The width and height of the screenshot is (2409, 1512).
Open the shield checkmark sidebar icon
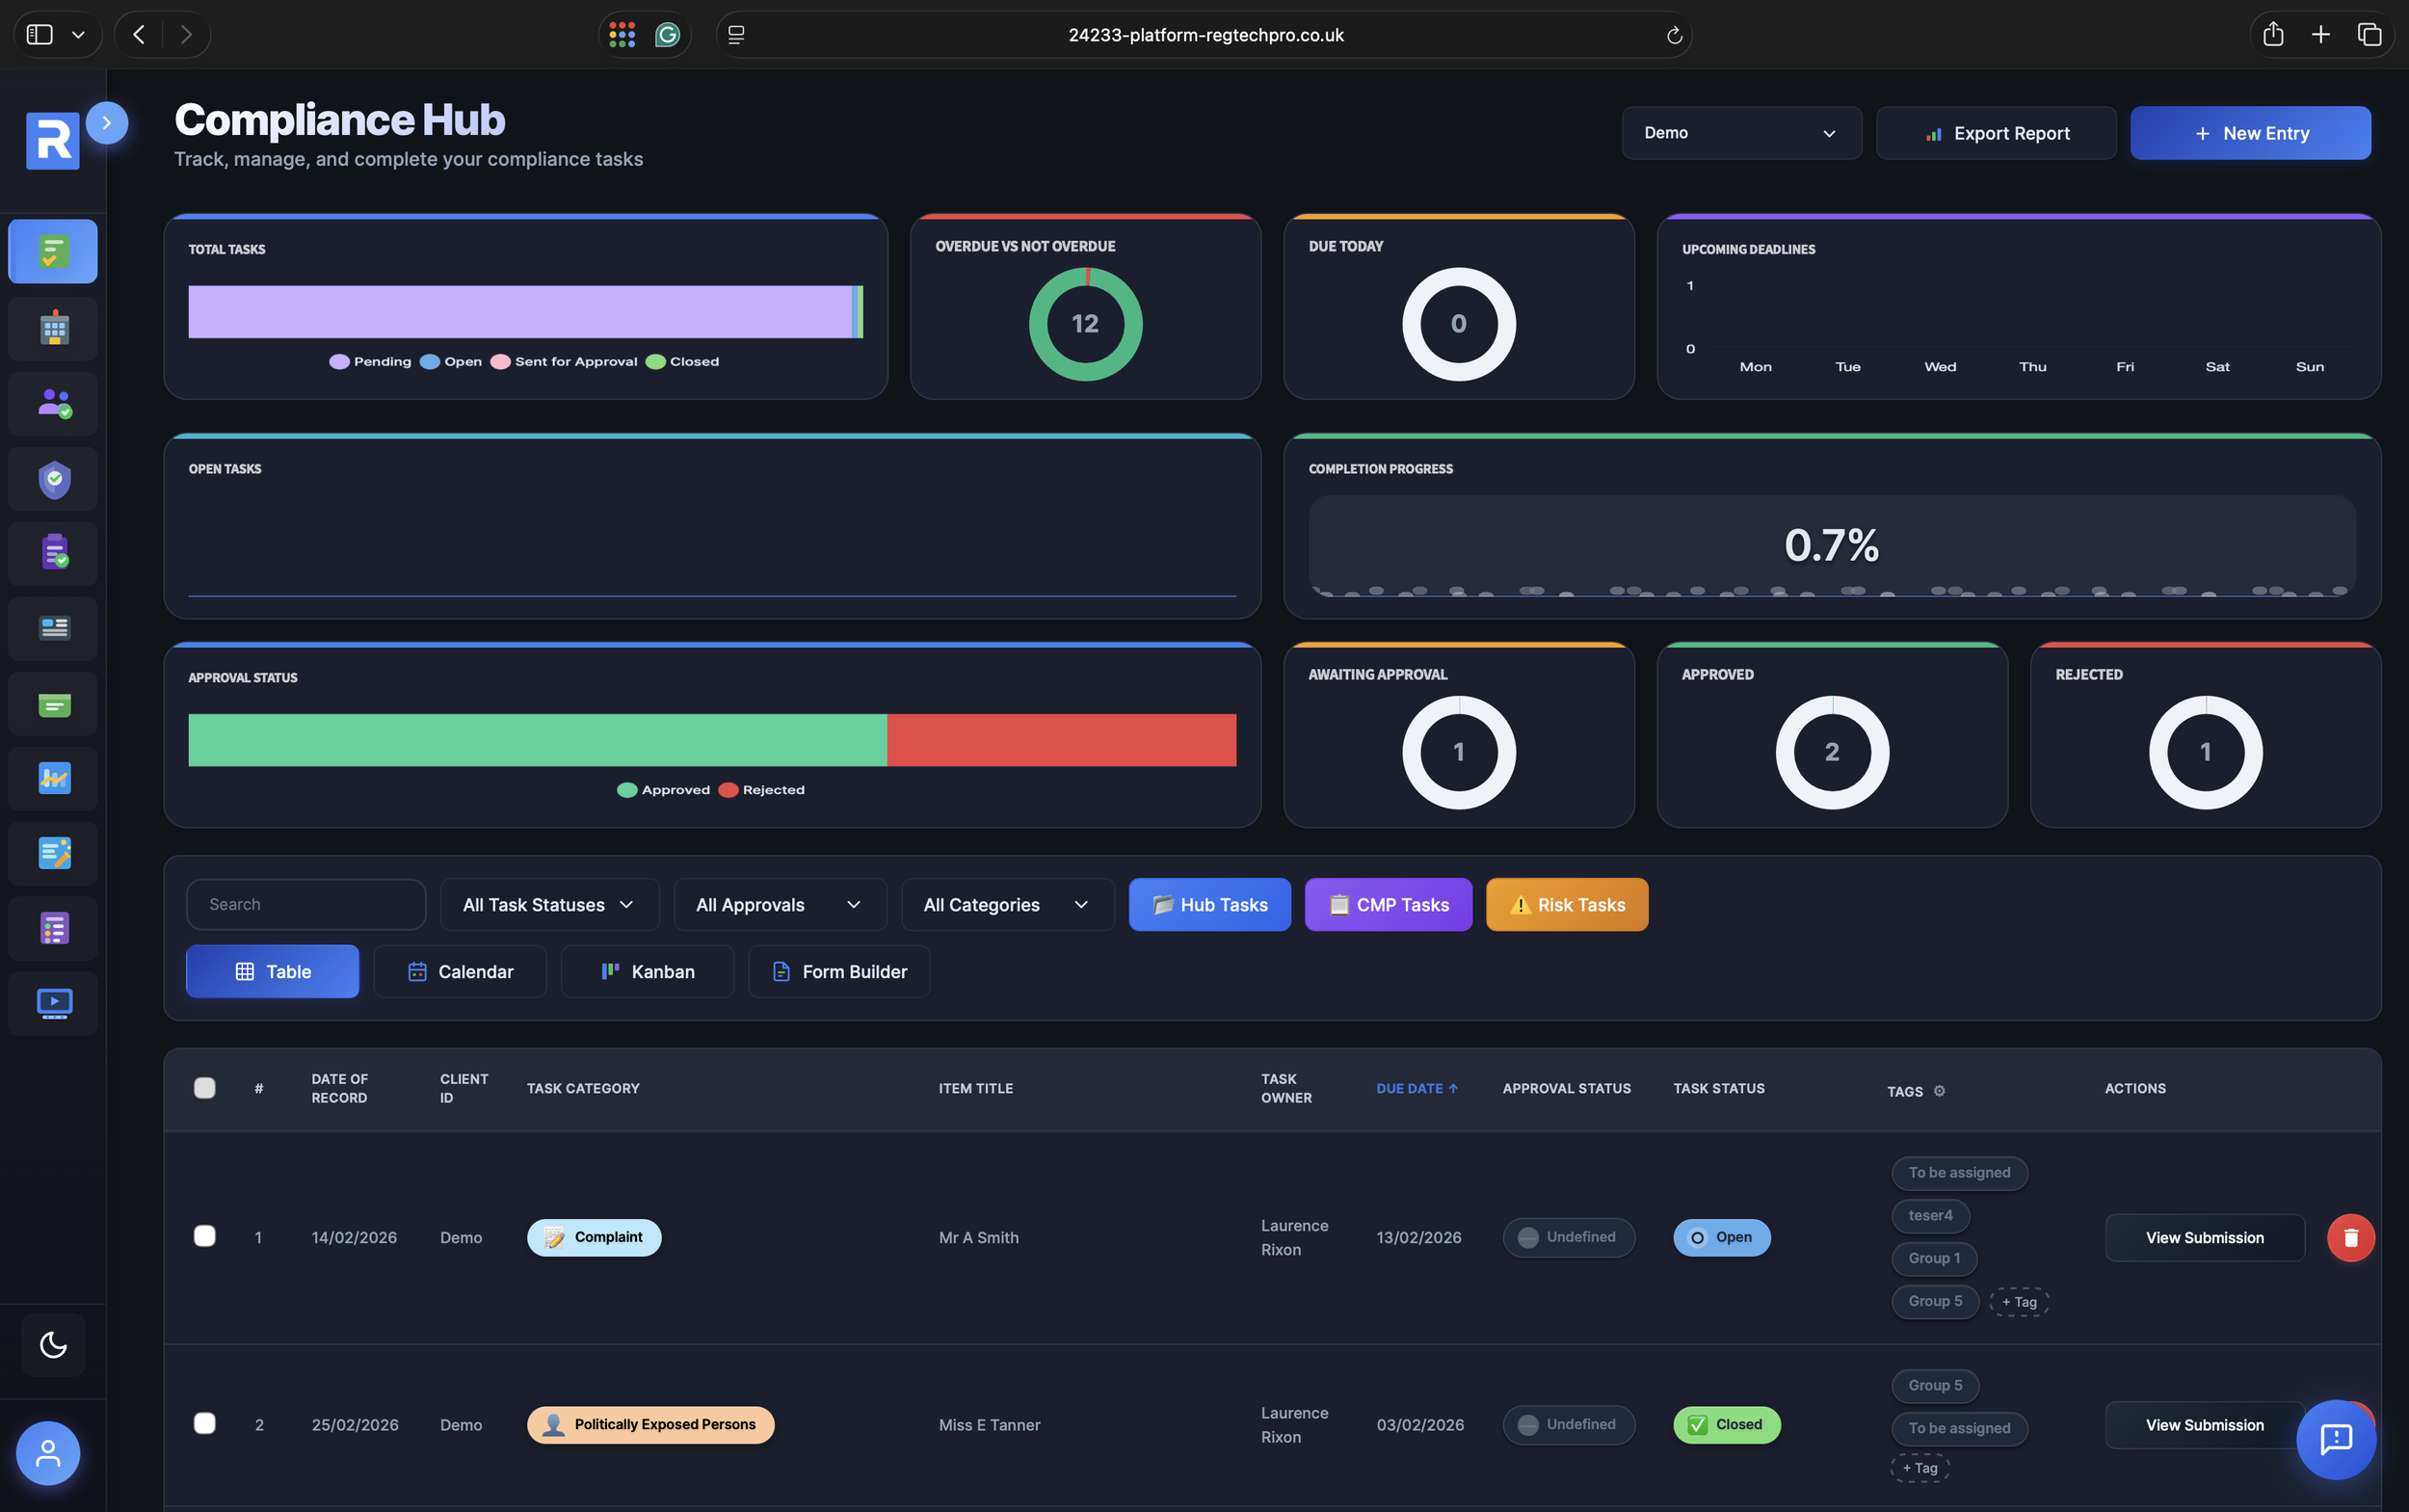point(54,479)
